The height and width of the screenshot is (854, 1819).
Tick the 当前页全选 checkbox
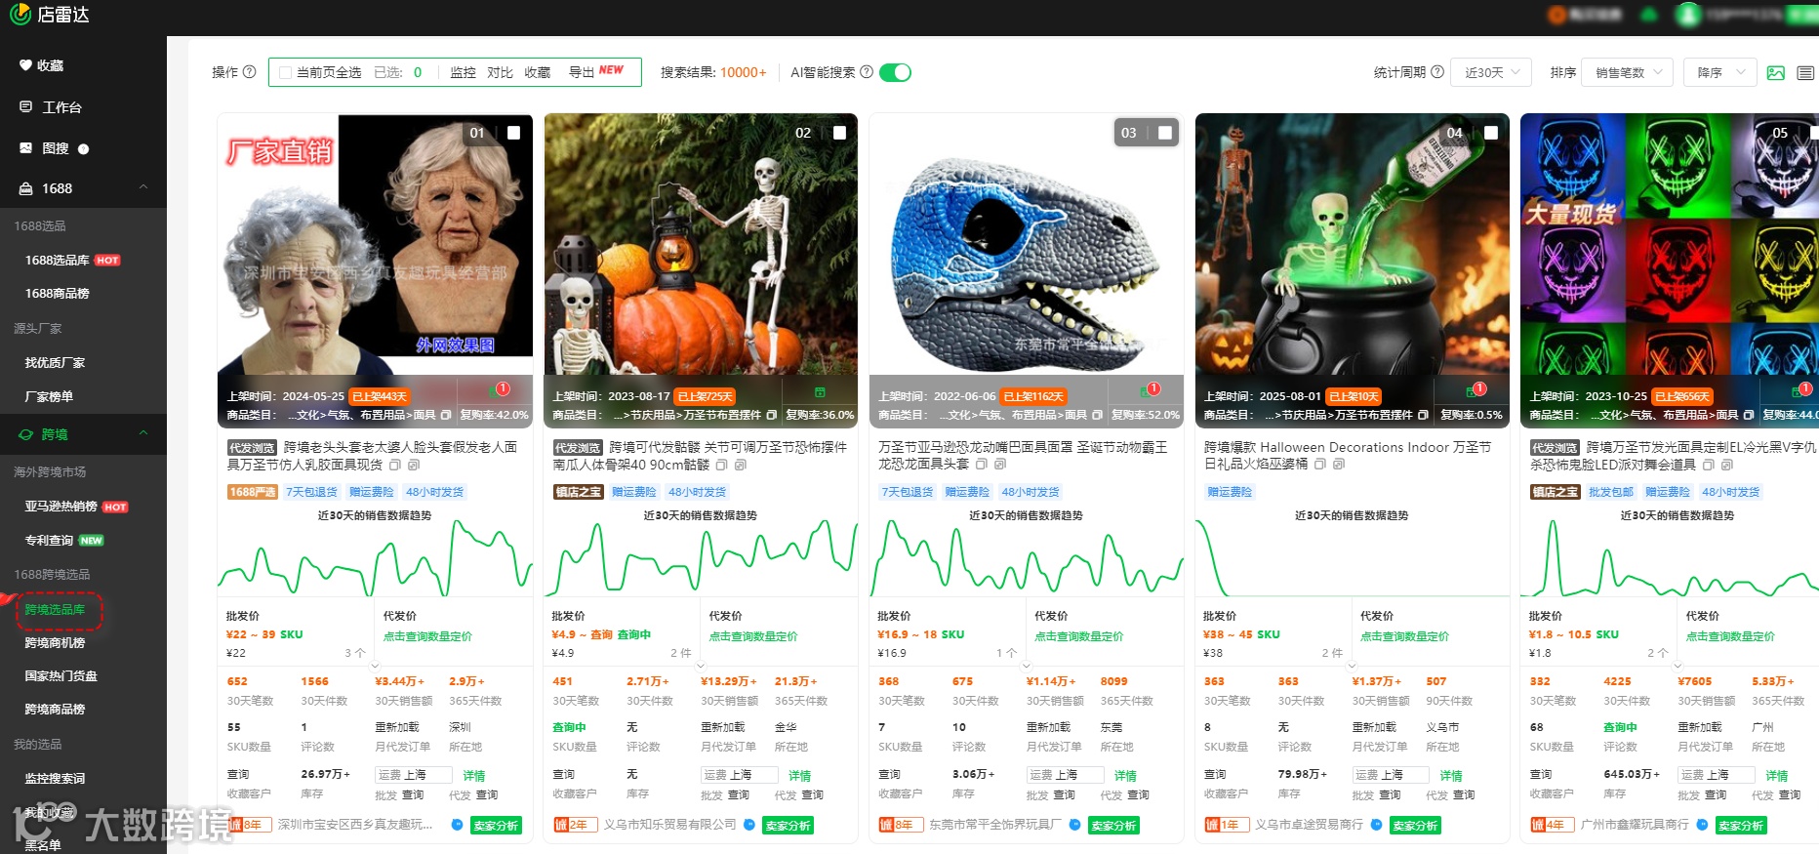(285, 72)
